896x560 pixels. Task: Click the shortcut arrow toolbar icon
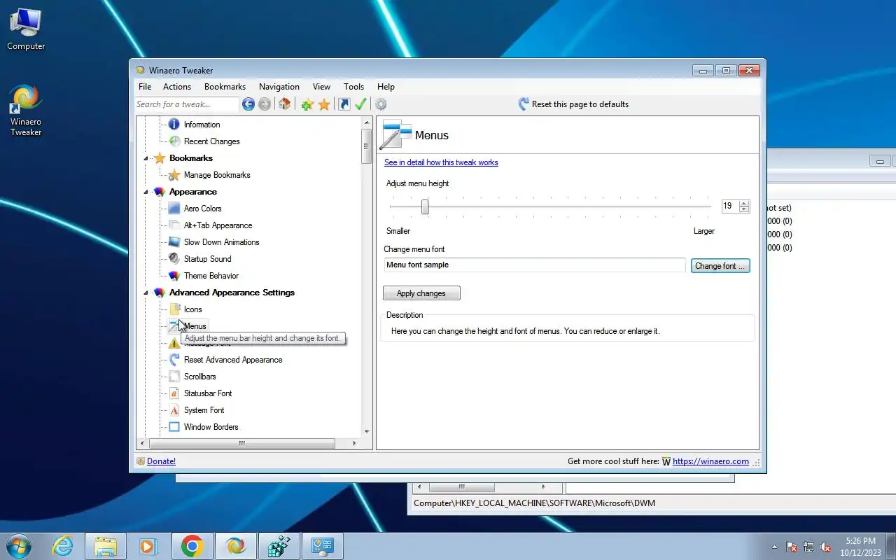pyautogui.click(x=344, y=104)
